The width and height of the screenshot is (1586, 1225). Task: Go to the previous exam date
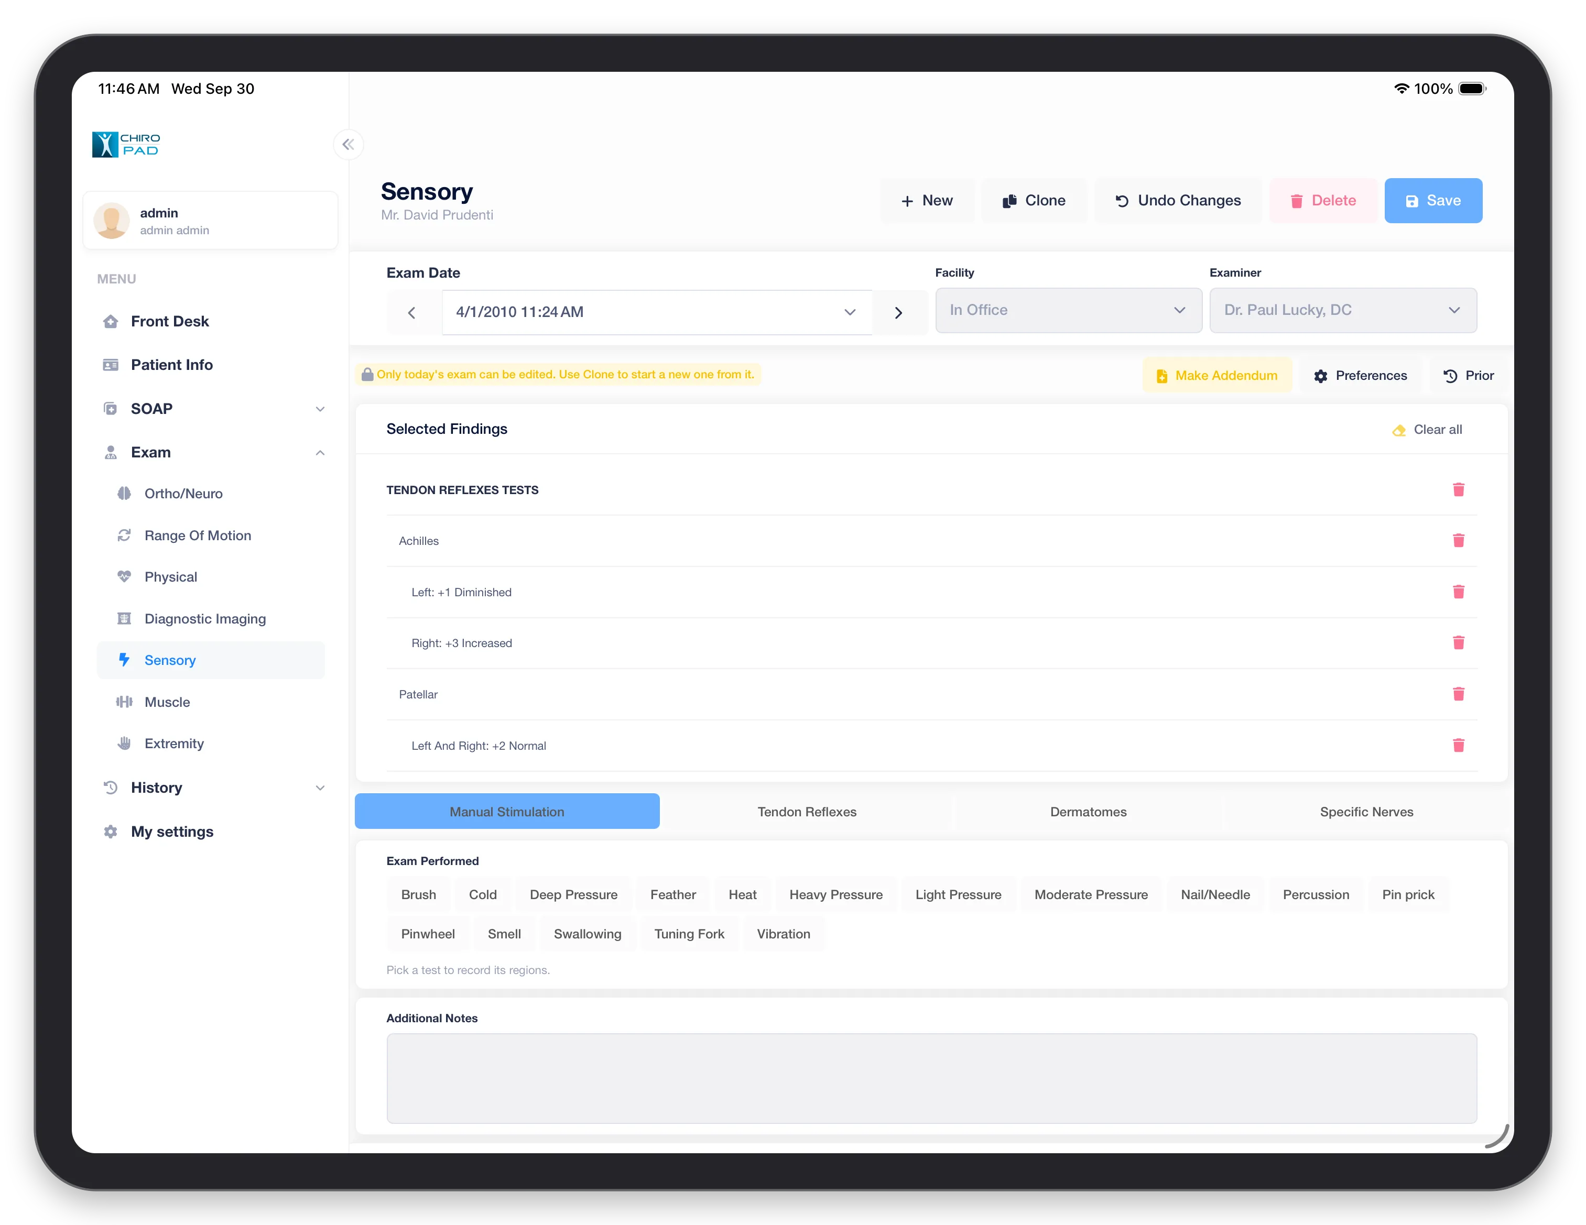pyautogui.click(x=412, y=312)
